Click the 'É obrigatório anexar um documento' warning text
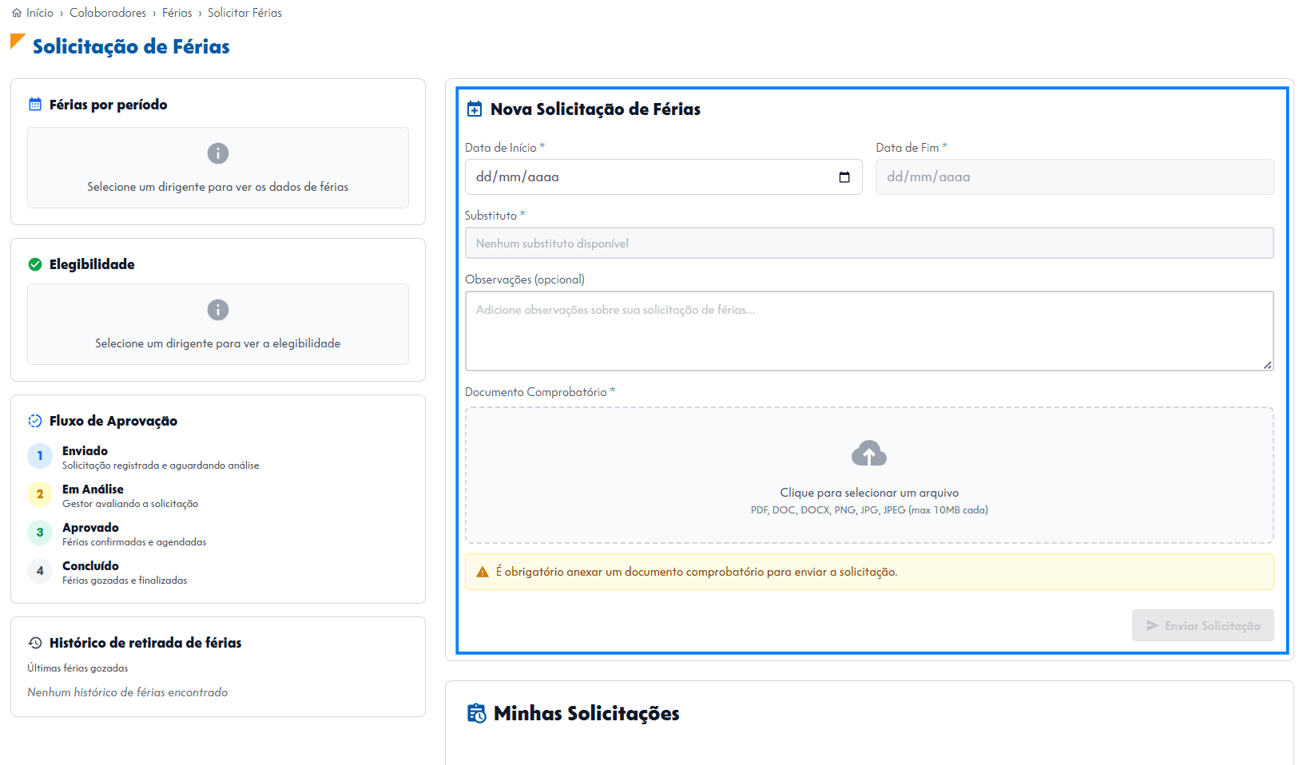Viewport: 1307px width, 765px height. 697,572
